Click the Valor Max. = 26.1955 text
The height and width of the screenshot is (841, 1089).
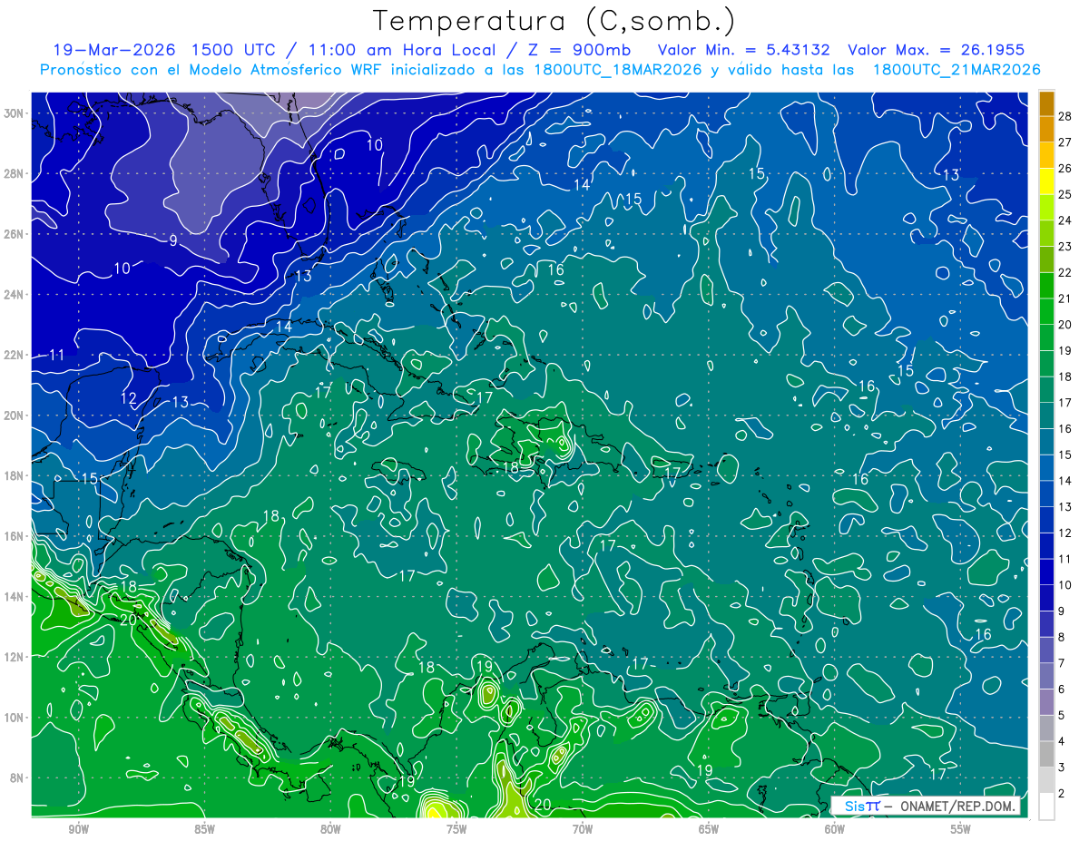pyautogui.click(x=937, y=49)
